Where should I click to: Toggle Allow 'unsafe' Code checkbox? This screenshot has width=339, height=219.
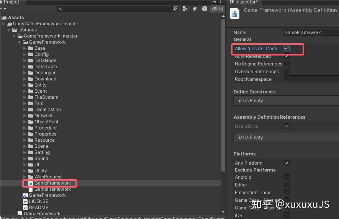coord(287,48)
